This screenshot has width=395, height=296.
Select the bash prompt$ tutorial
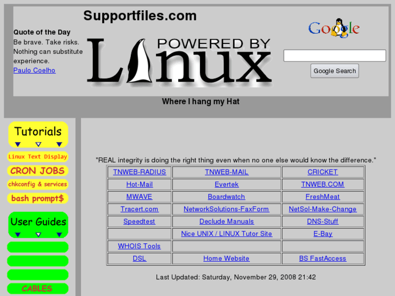(x=38, y=198)
